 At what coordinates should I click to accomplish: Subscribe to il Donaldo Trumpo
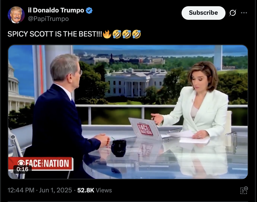coord(203,13)
